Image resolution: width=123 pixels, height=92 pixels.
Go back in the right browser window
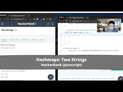[x=60, y=21]
